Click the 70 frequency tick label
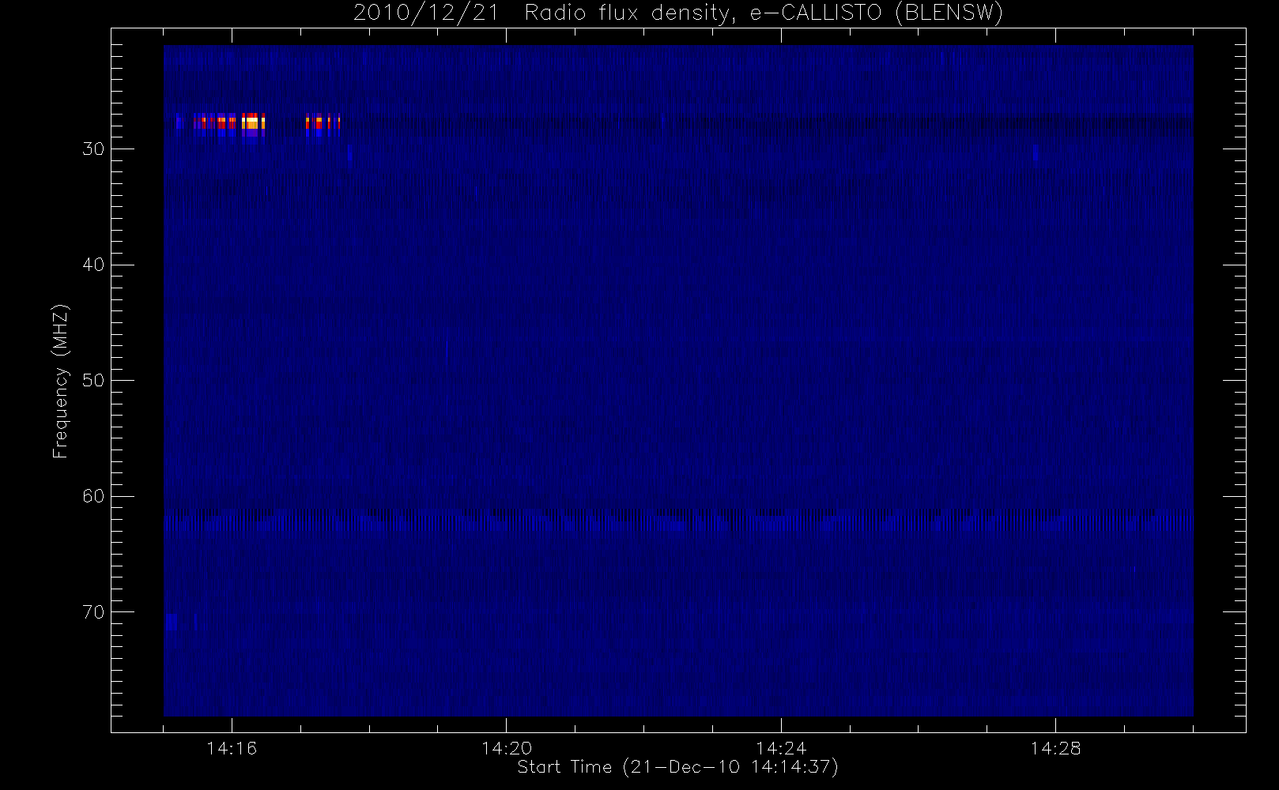The image size is (1279, 790). tap(93, 612)
